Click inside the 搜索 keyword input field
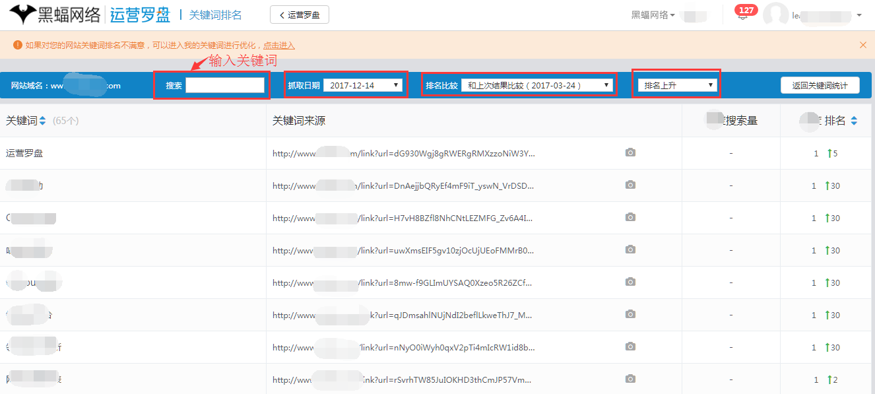 (x=224, y=84)
